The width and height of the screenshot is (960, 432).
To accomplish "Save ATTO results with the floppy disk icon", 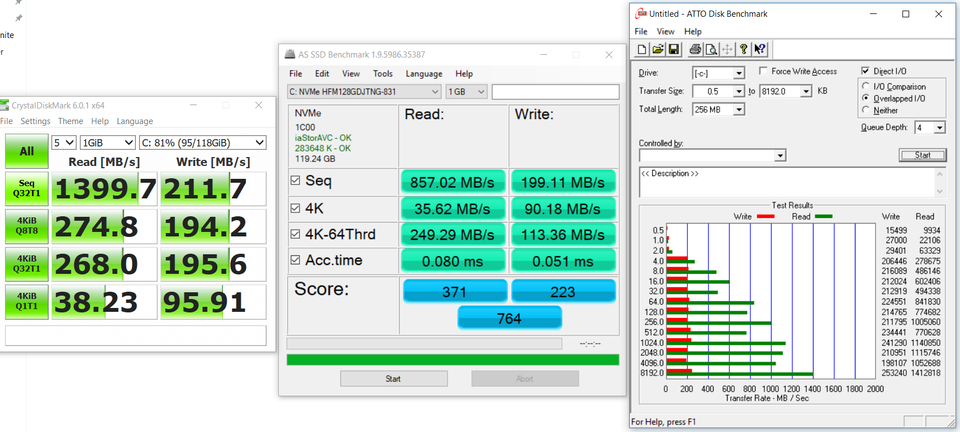I will 674,49.
